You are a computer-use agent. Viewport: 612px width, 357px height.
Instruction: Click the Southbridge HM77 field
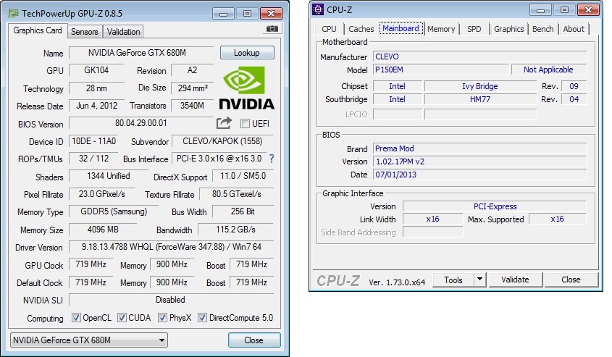(480, 99)
